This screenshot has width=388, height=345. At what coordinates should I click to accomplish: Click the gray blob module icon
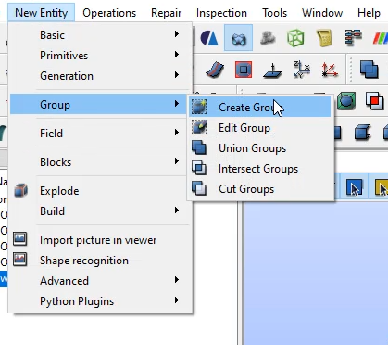click(268, 38)
